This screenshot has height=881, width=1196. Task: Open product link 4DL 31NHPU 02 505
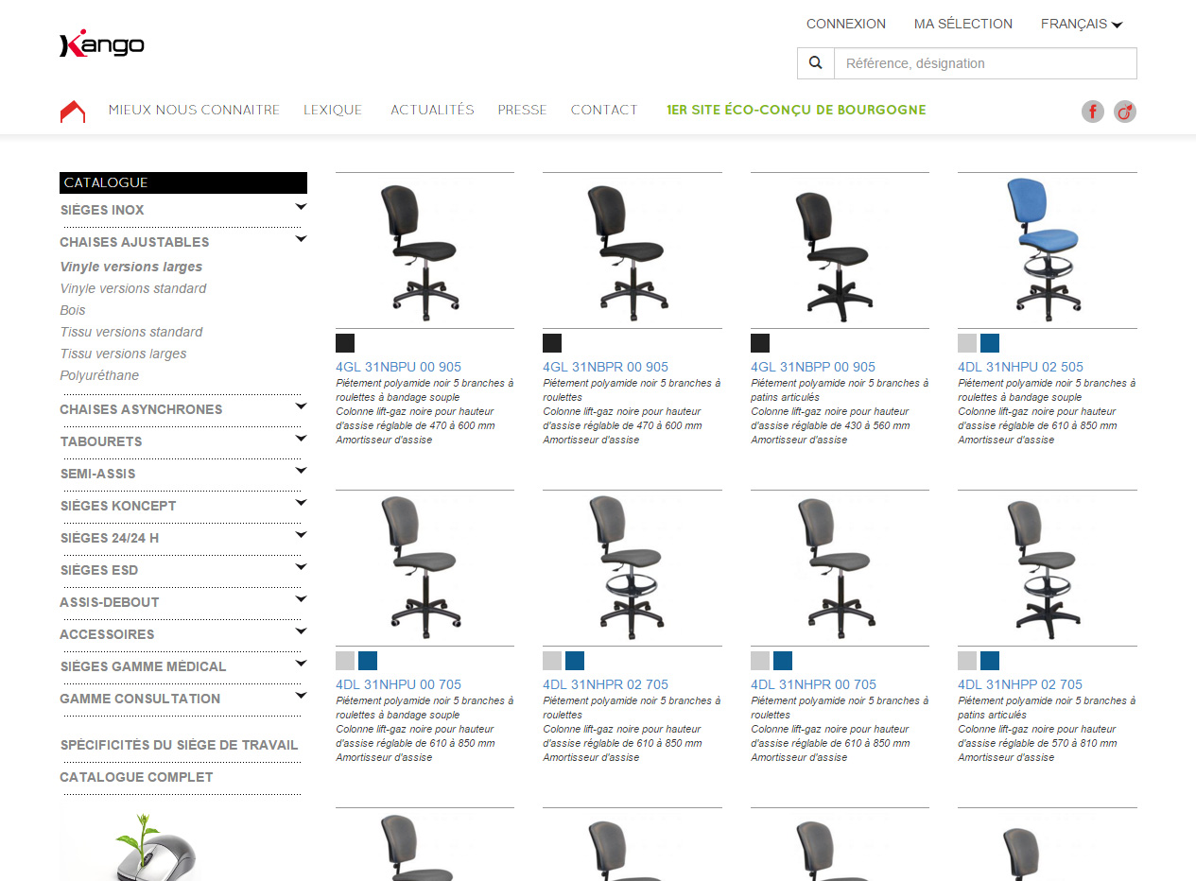coord(1021,367)
